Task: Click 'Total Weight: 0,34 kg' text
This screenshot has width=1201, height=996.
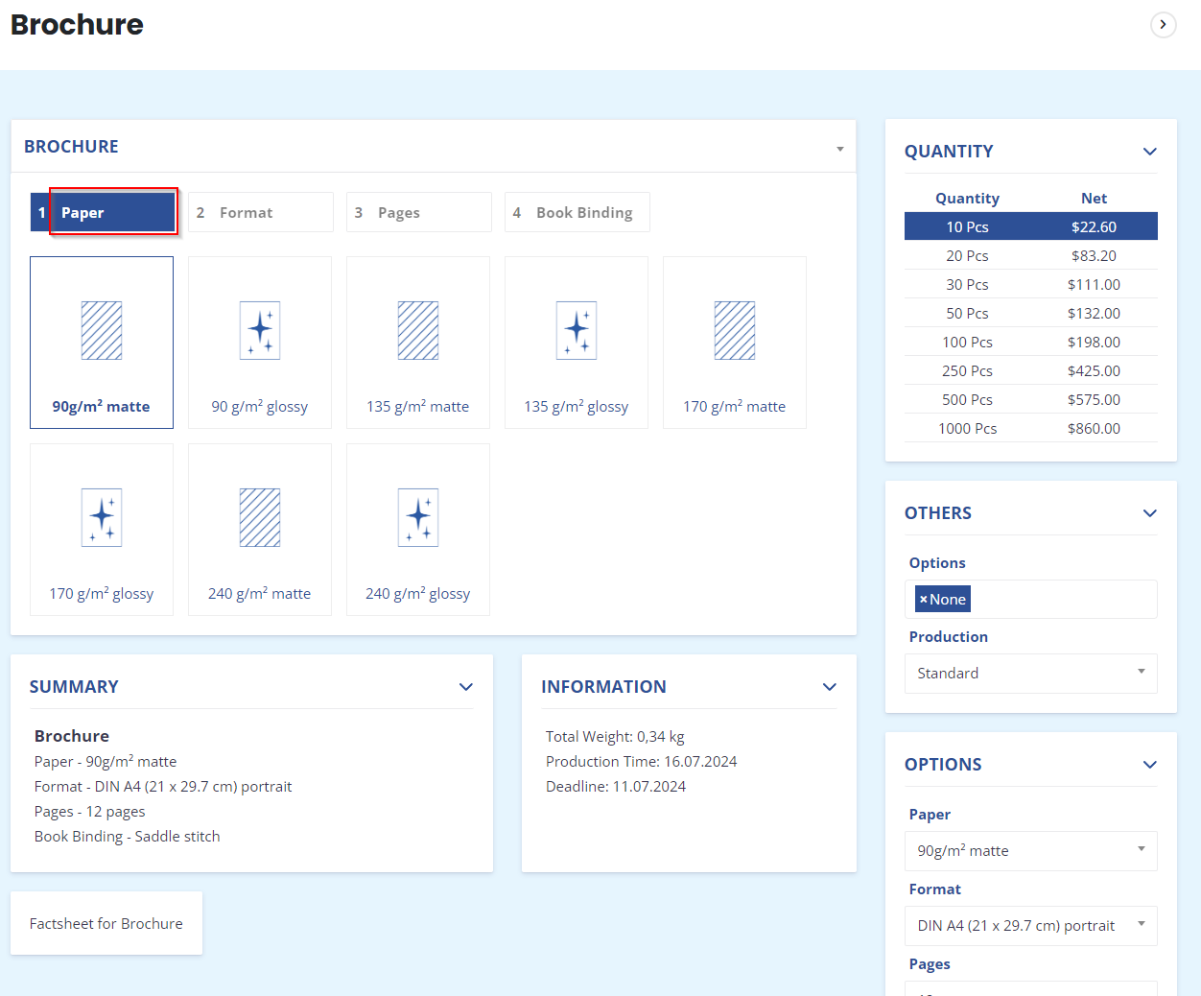Action: [615, 737]
